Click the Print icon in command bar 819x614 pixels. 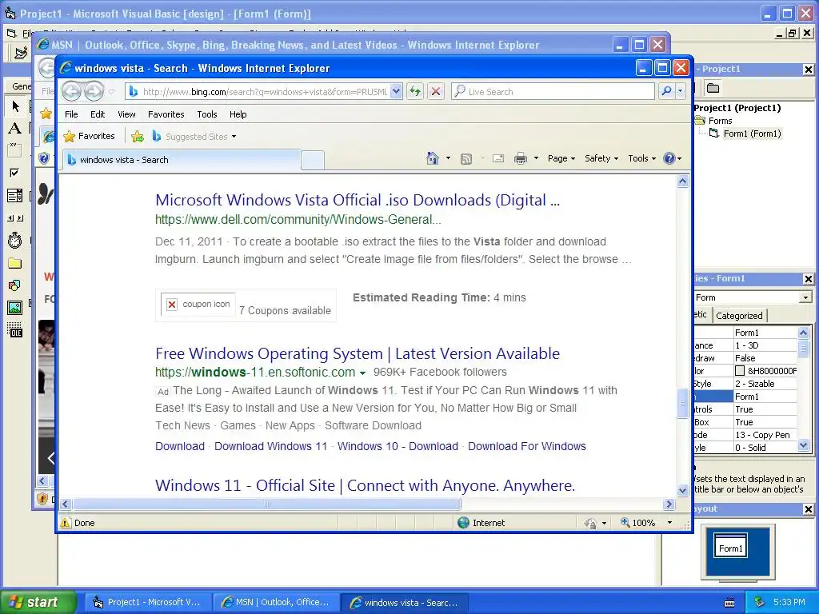pyautogui.click(x=521, y=158)
